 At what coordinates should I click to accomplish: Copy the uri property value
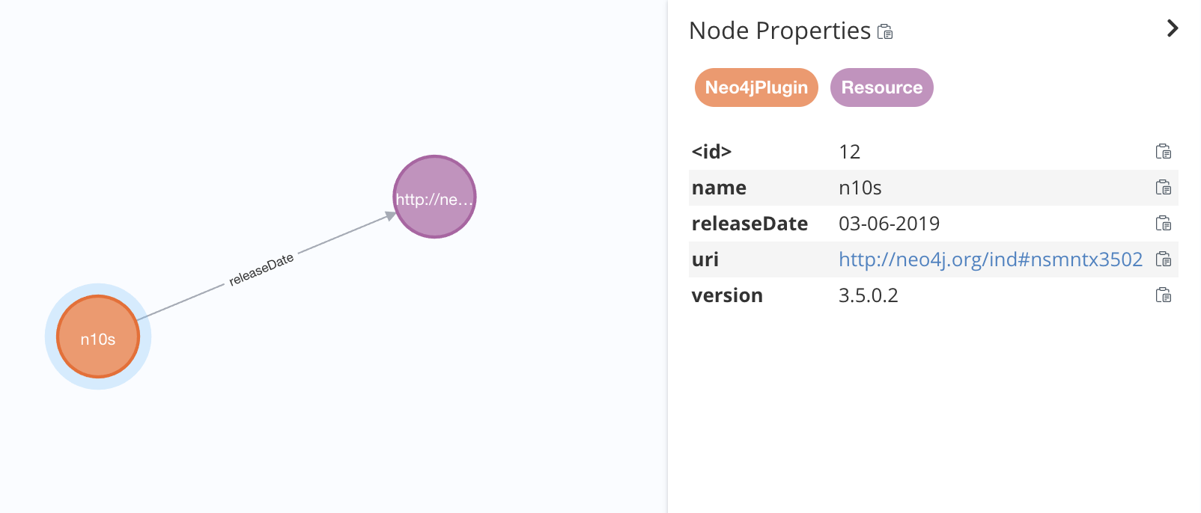click(1163, 259)
